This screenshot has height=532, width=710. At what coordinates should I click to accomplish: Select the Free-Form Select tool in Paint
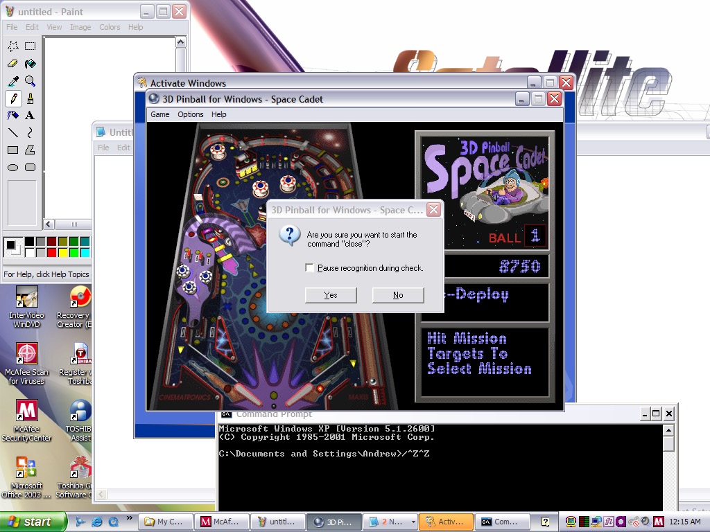(x=13, y=46)
